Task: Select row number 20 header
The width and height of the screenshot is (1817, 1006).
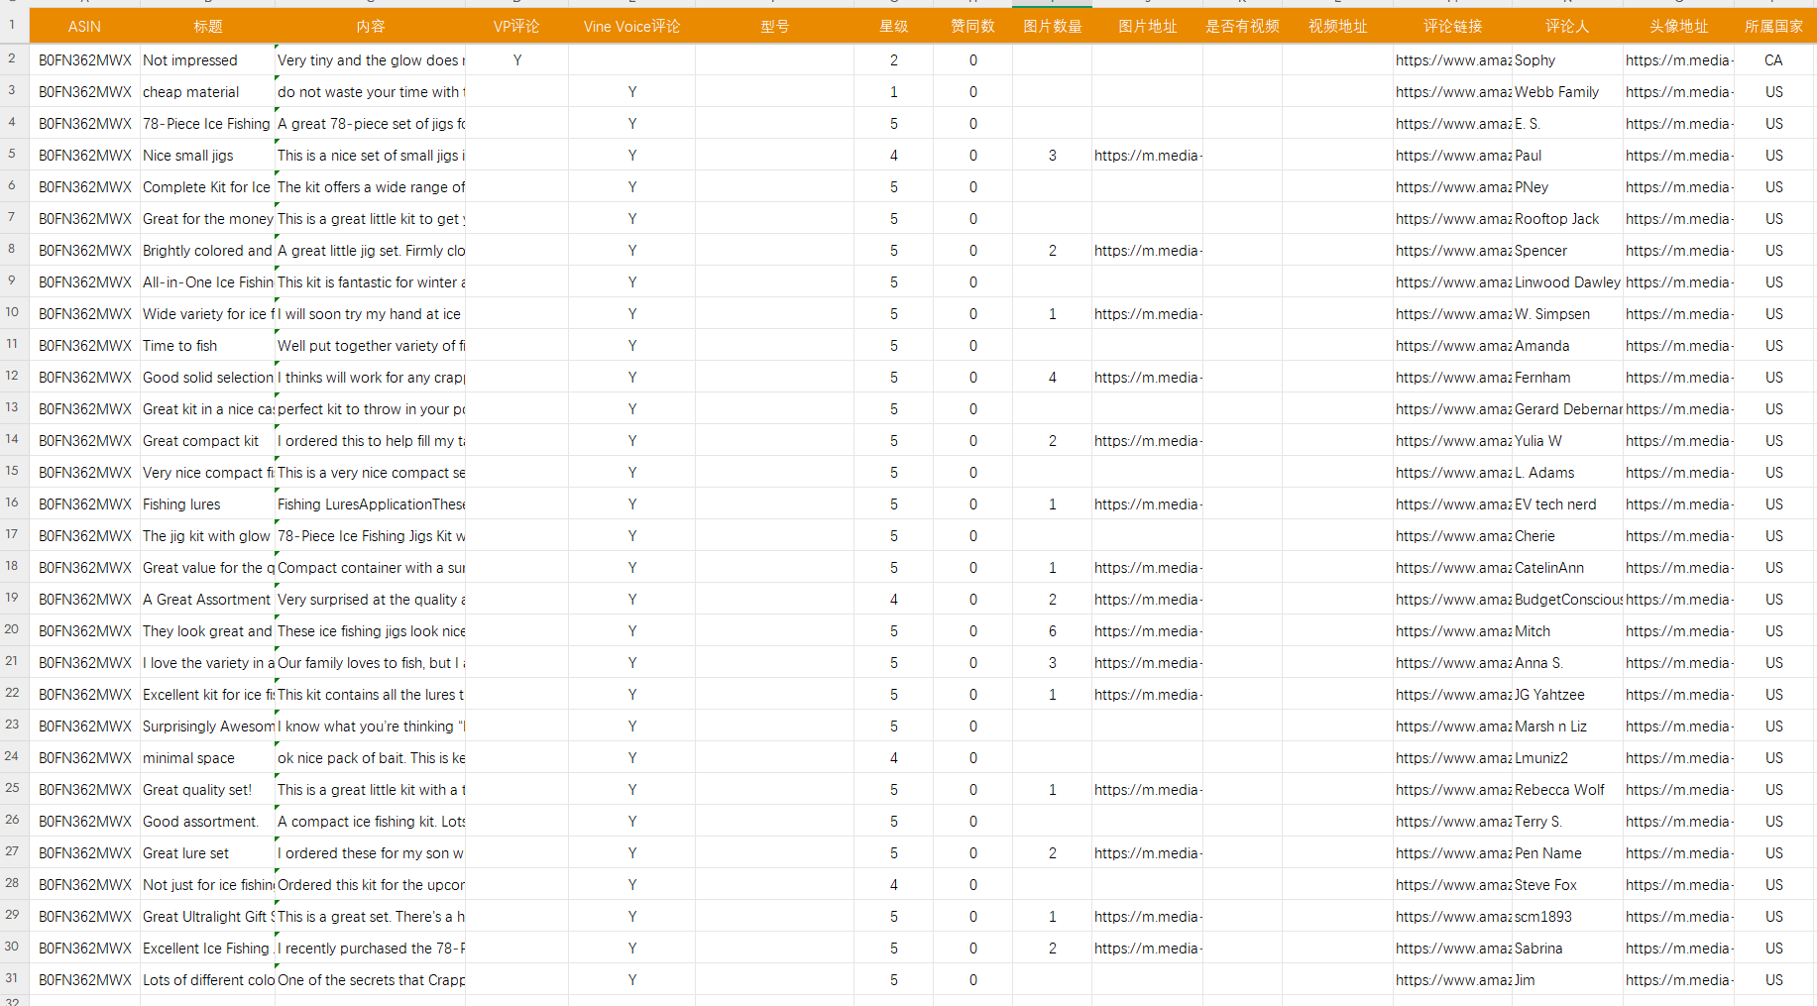Action: (x=13, y=629)
